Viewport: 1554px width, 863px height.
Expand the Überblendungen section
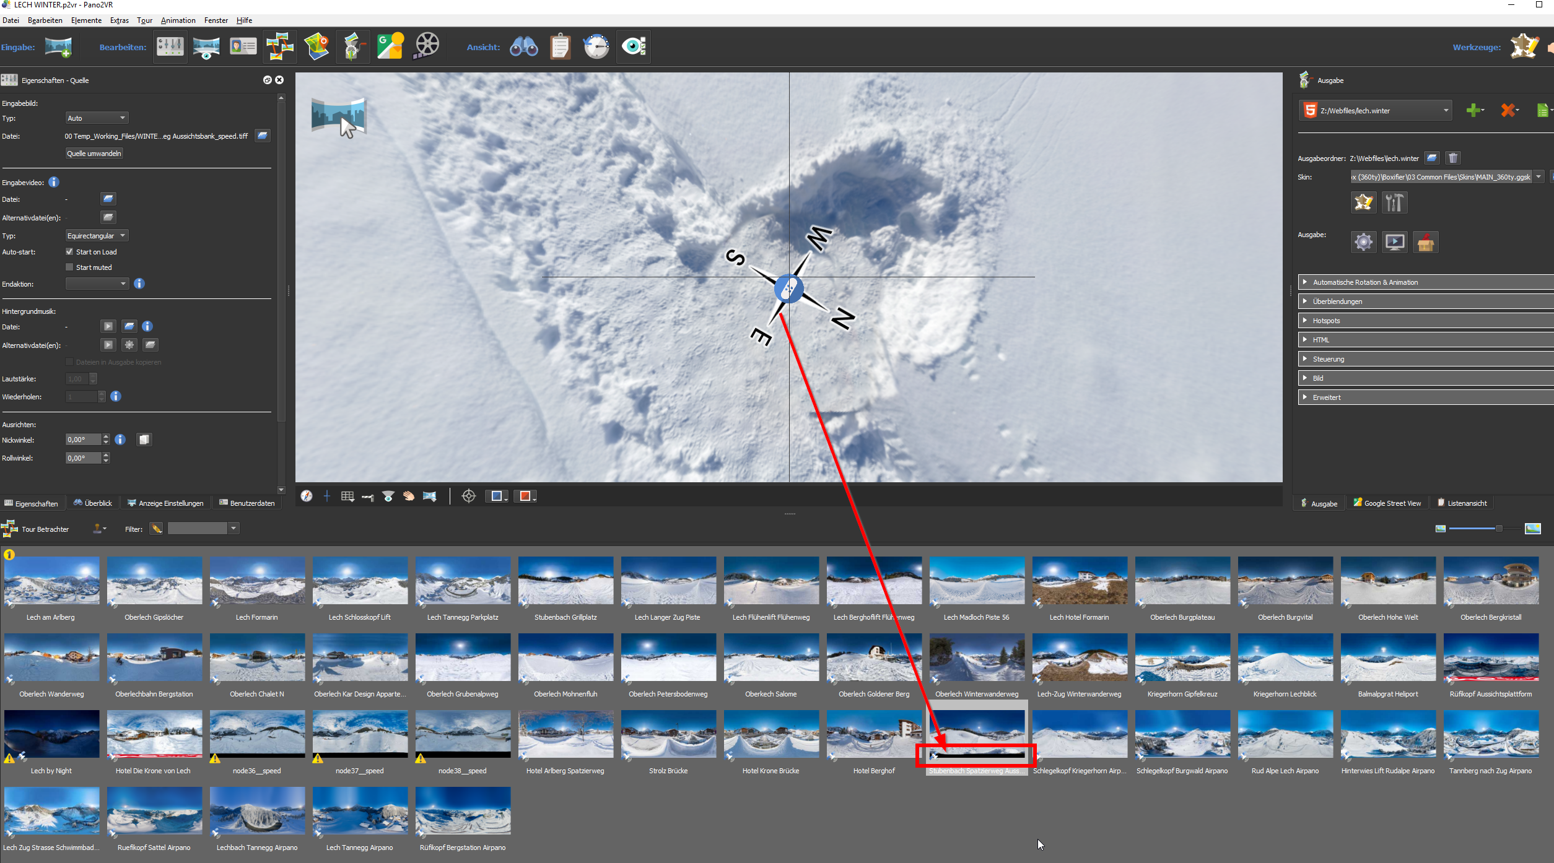(x=1426, y=301)
